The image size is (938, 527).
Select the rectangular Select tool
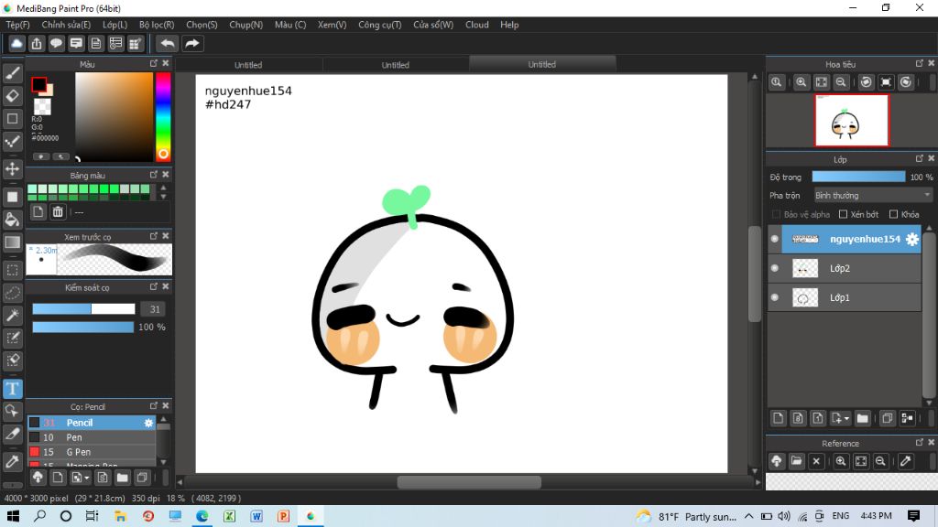click(x=13, y=270)
